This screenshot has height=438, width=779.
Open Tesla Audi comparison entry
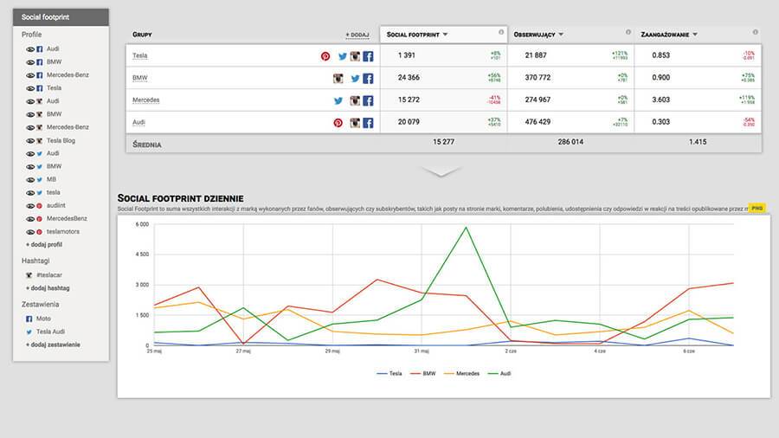tap(50, 332)
